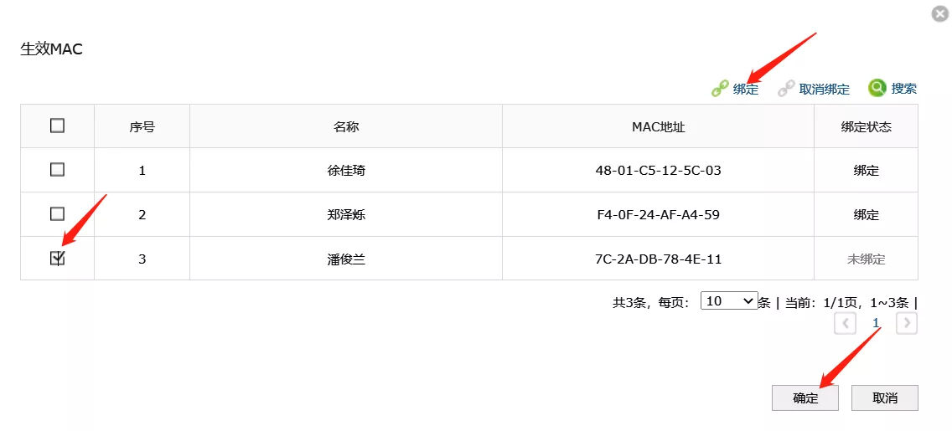Screen dimensions: 952x431
Task: Click the 绑定状态 column header
Action: click(x=866, y=127)
